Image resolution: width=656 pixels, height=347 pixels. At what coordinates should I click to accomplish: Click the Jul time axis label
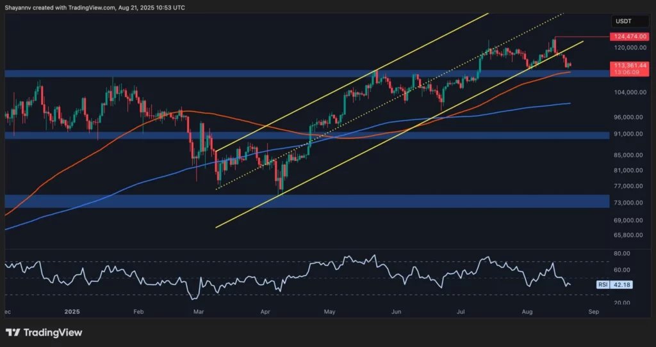pos(461,312)
